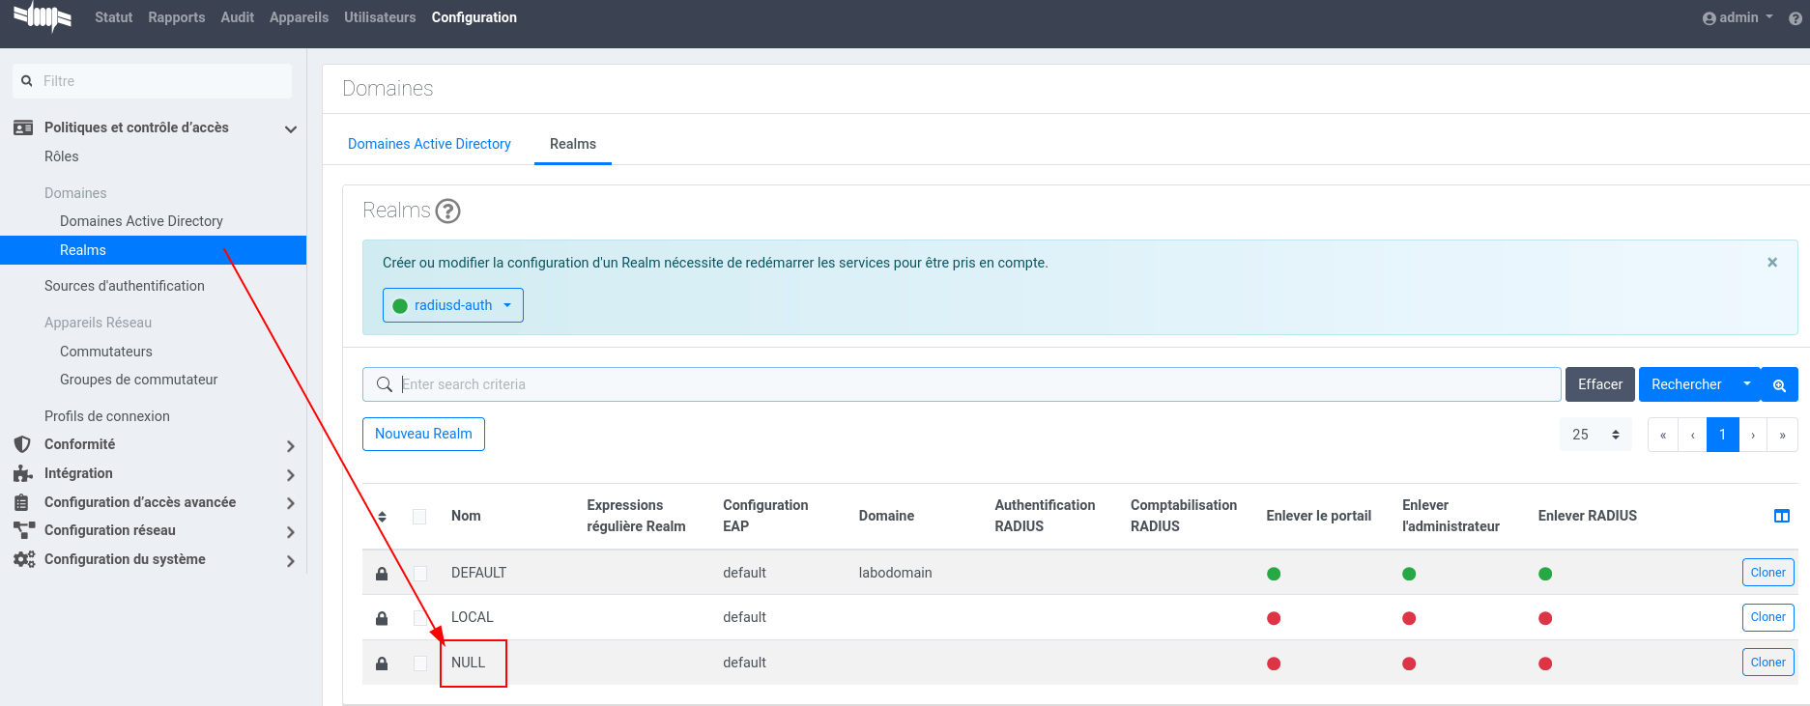Open the admin user menu

[1738, 17]
